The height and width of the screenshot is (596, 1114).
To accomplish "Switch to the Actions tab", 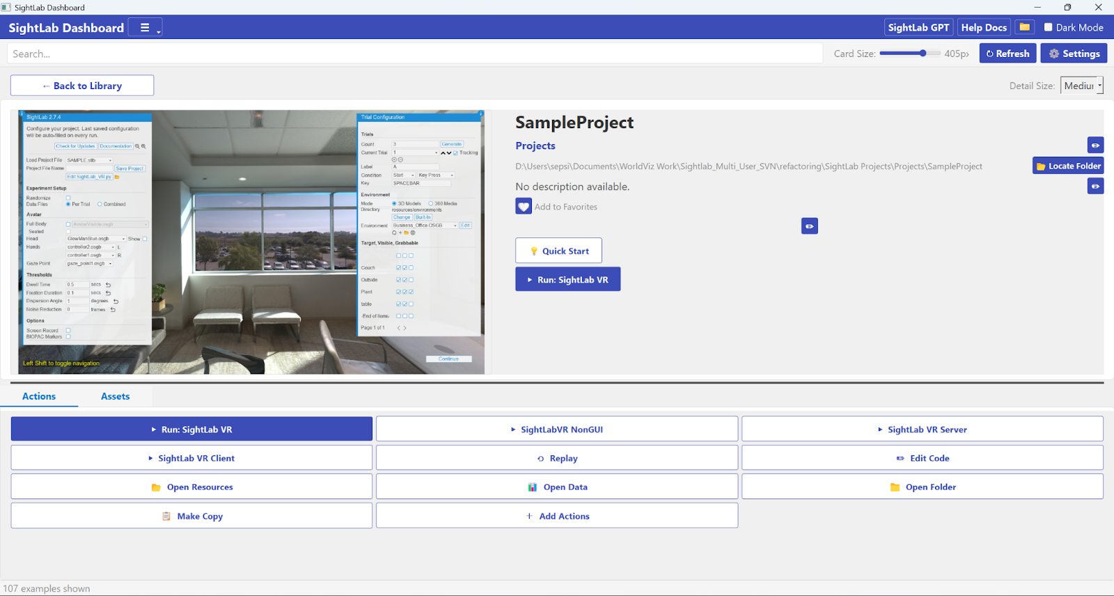I will point(39,396).
